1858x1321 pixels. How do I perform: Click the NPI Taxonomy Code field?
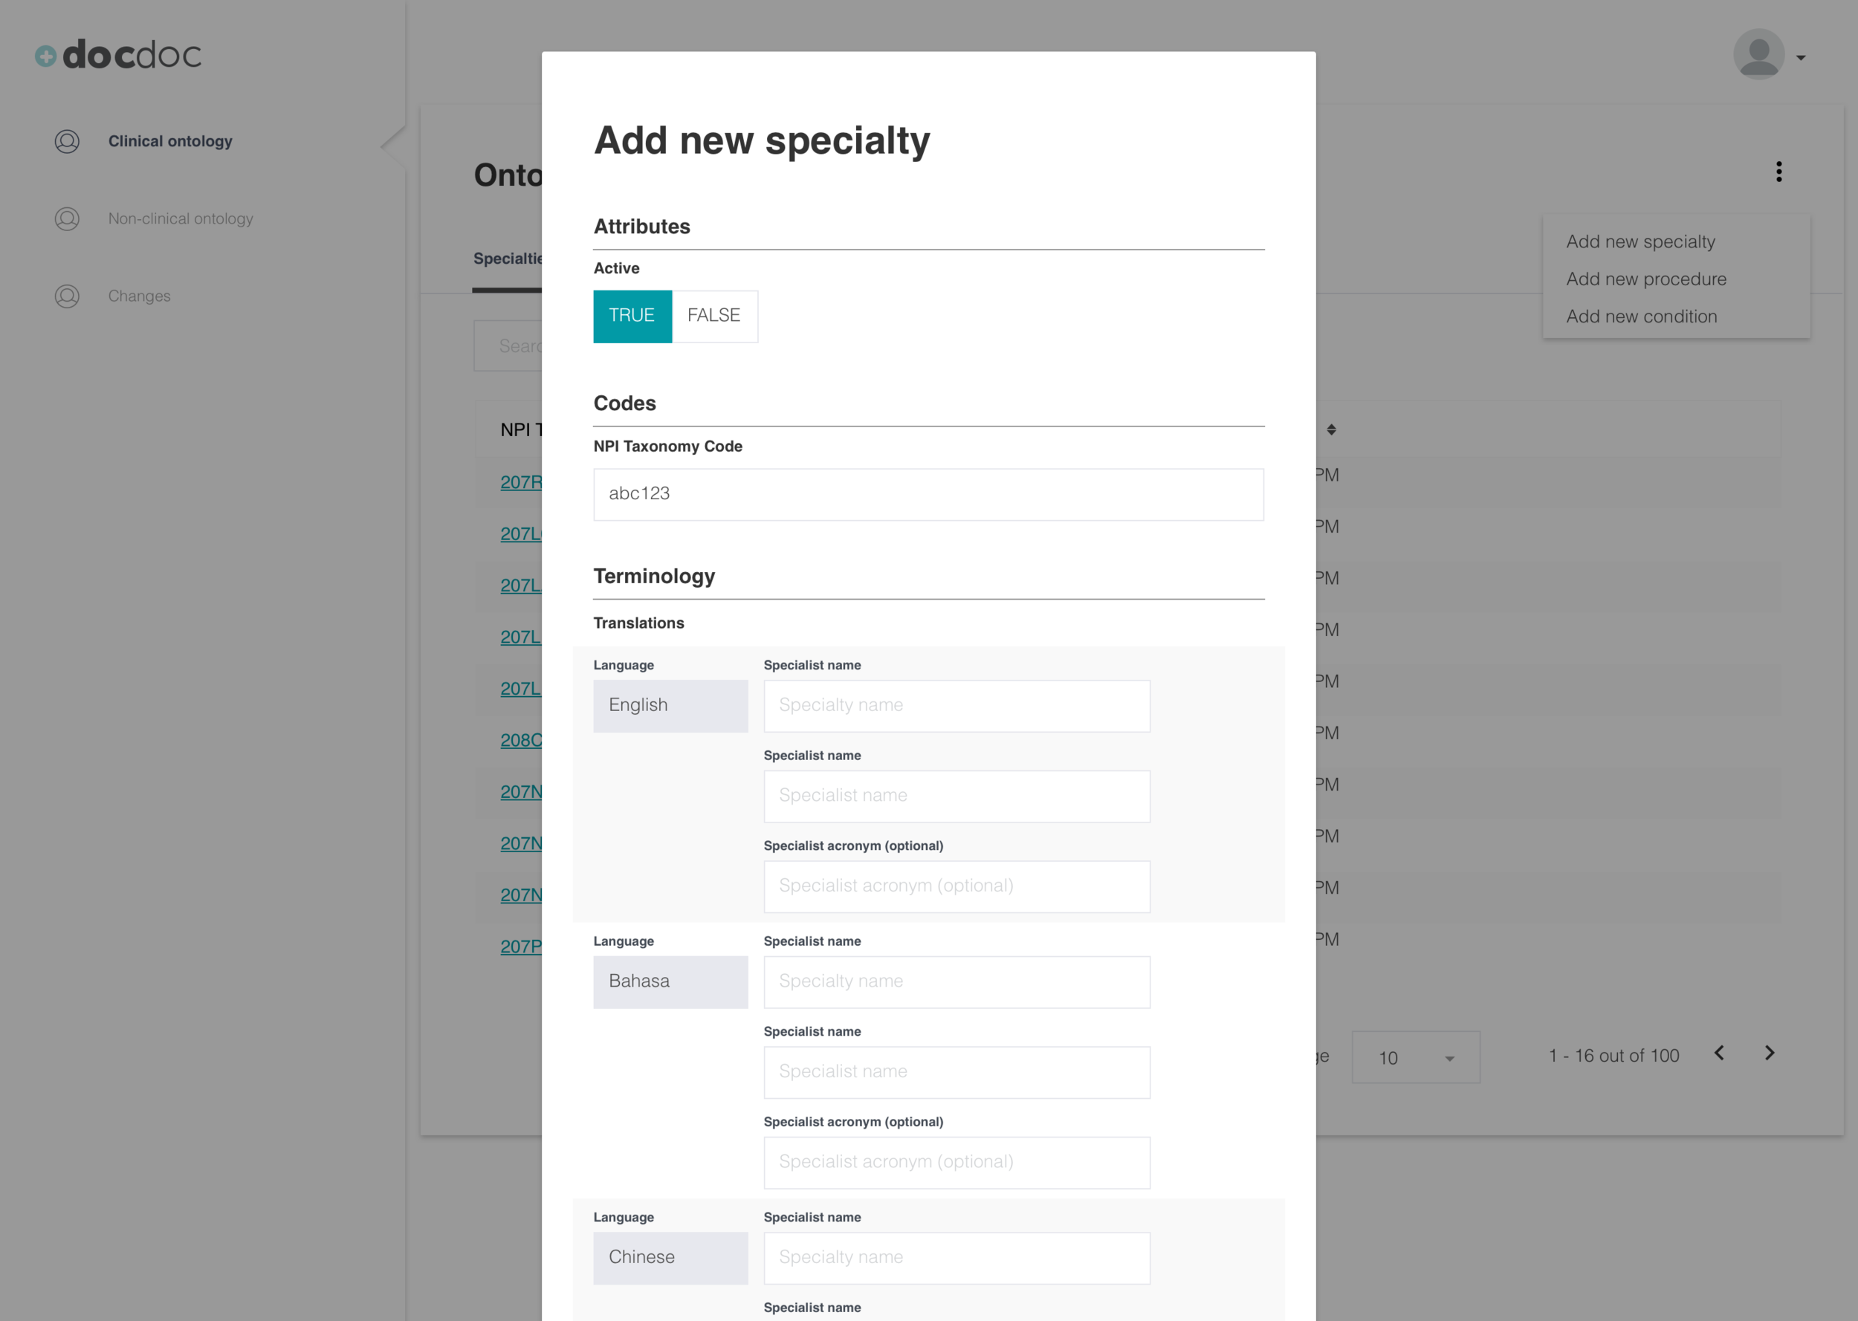928,495
